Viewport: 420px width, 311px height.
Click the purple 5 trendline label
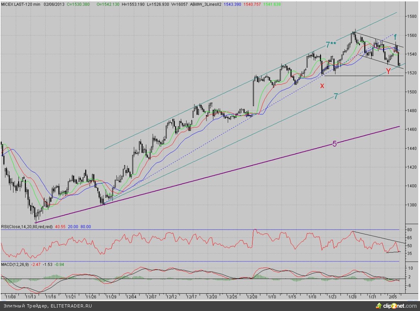[x=334, y=144]
